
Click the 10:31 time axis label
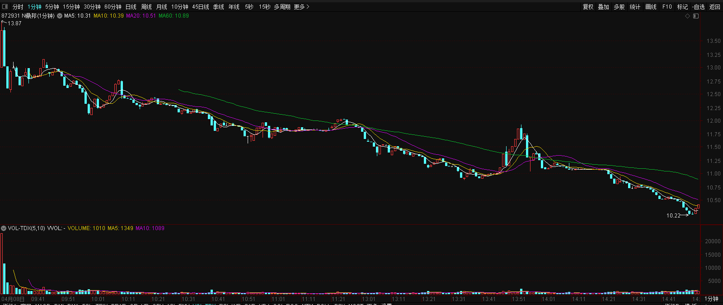point(188,299)
